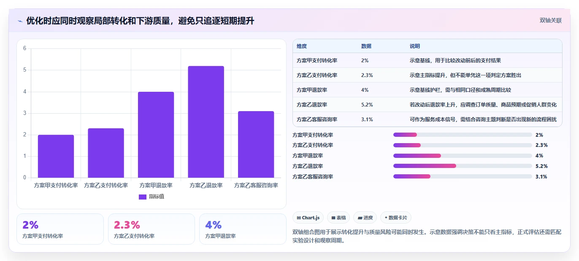
Task: Click the 方案甲退款率 label in the progress list
Action: (x=308, y=156)
